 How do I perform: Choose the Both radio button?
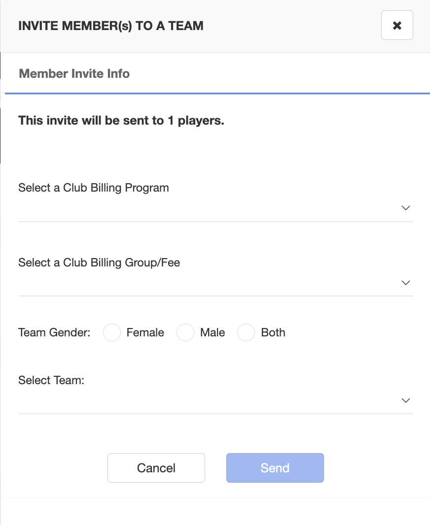click(x=246, y=332)
